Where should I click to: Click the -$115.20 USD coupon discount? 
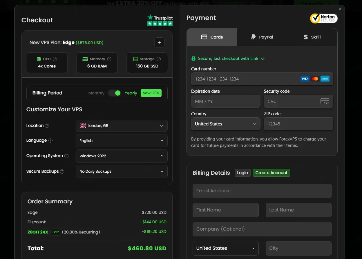click(x=154, y=231)
